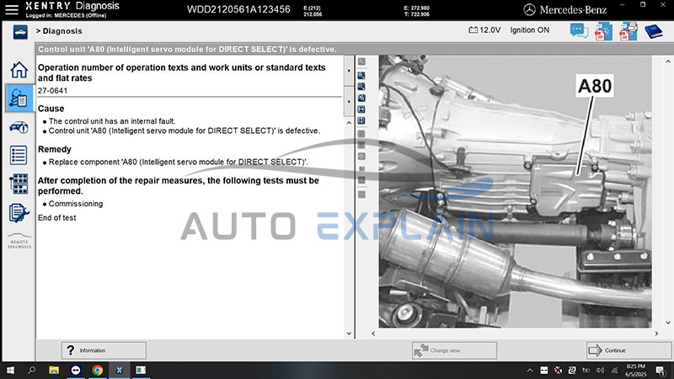The height and width of the screenshot is (379, 674).
Task: Click the first blue zoom icon in image toolbar
Action: tap(361, 76)
